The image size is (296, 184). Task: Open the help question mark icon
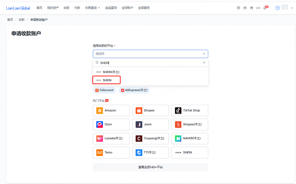(x=238, y=8)
